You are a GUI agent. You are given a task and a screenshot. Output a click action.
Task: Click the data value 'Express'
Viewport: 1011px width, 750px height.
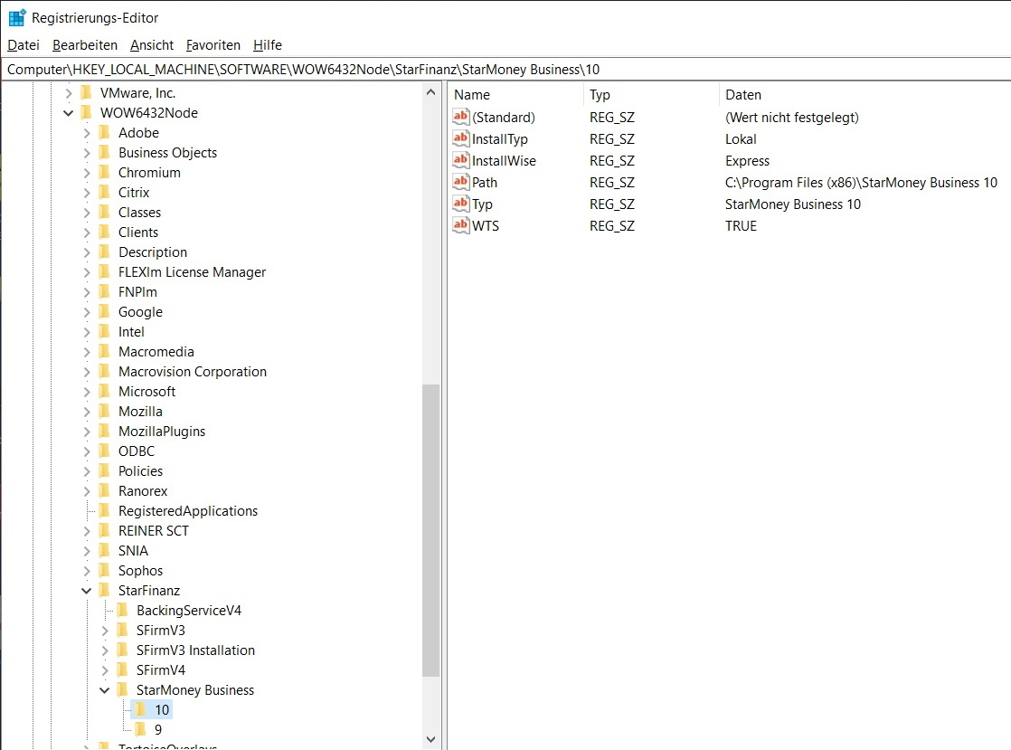point(747,160)
